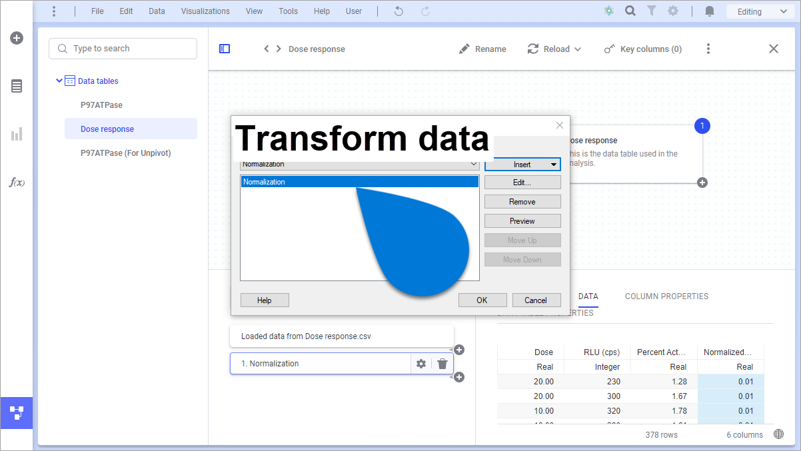Click the Edit... button
801x451 pixels.
tap(522, 183)
